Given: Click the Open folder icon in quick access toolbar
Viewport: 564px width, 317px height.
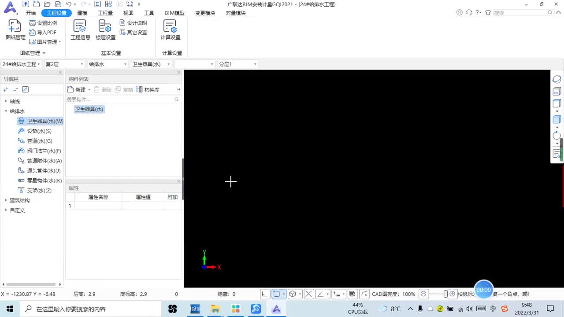Looking at the screenshot, I should point(47,4).
